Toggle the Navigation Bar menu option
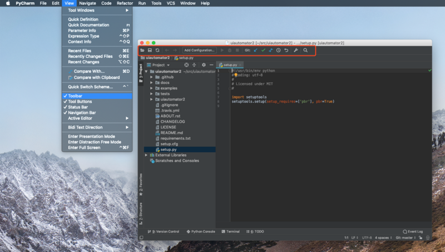Image resolution: width=445 pixels, height=252 pixels. point(97,113)
